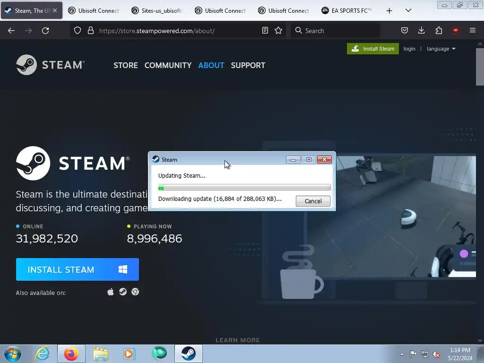Launch Internet Explorer from the taskbar

[42, 354]
